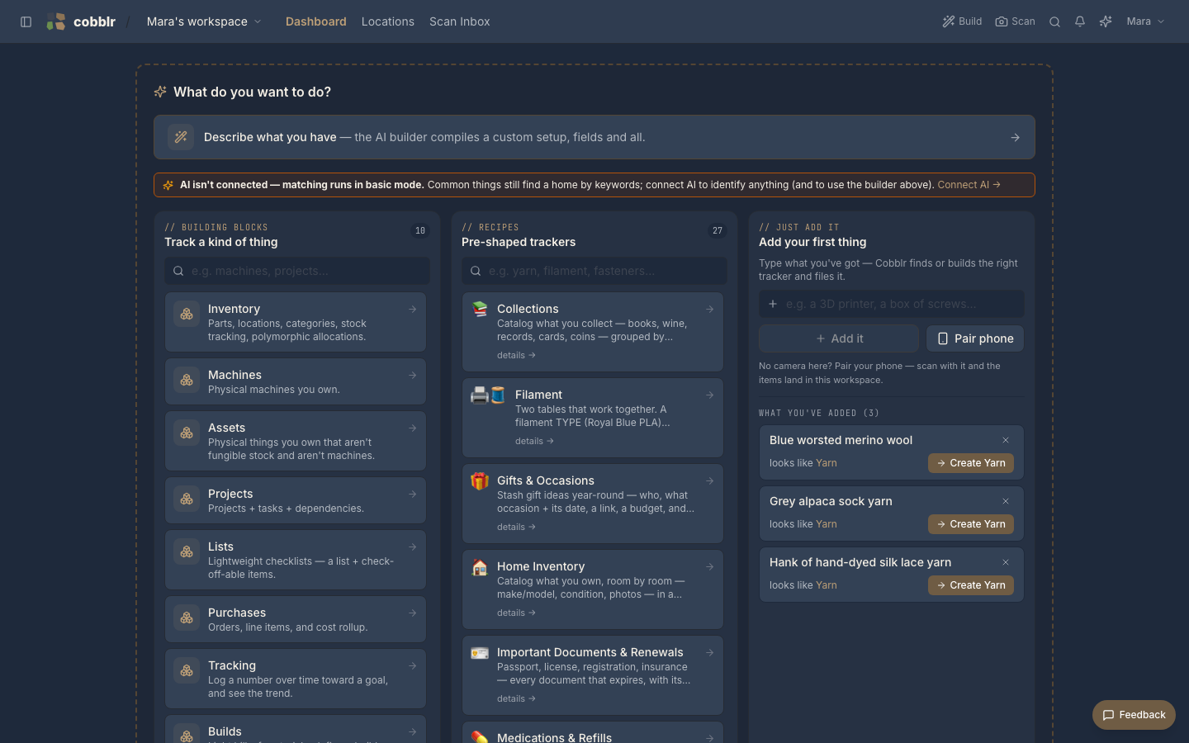Click the AI sparkle icon in top bar

pos(1106,21)
